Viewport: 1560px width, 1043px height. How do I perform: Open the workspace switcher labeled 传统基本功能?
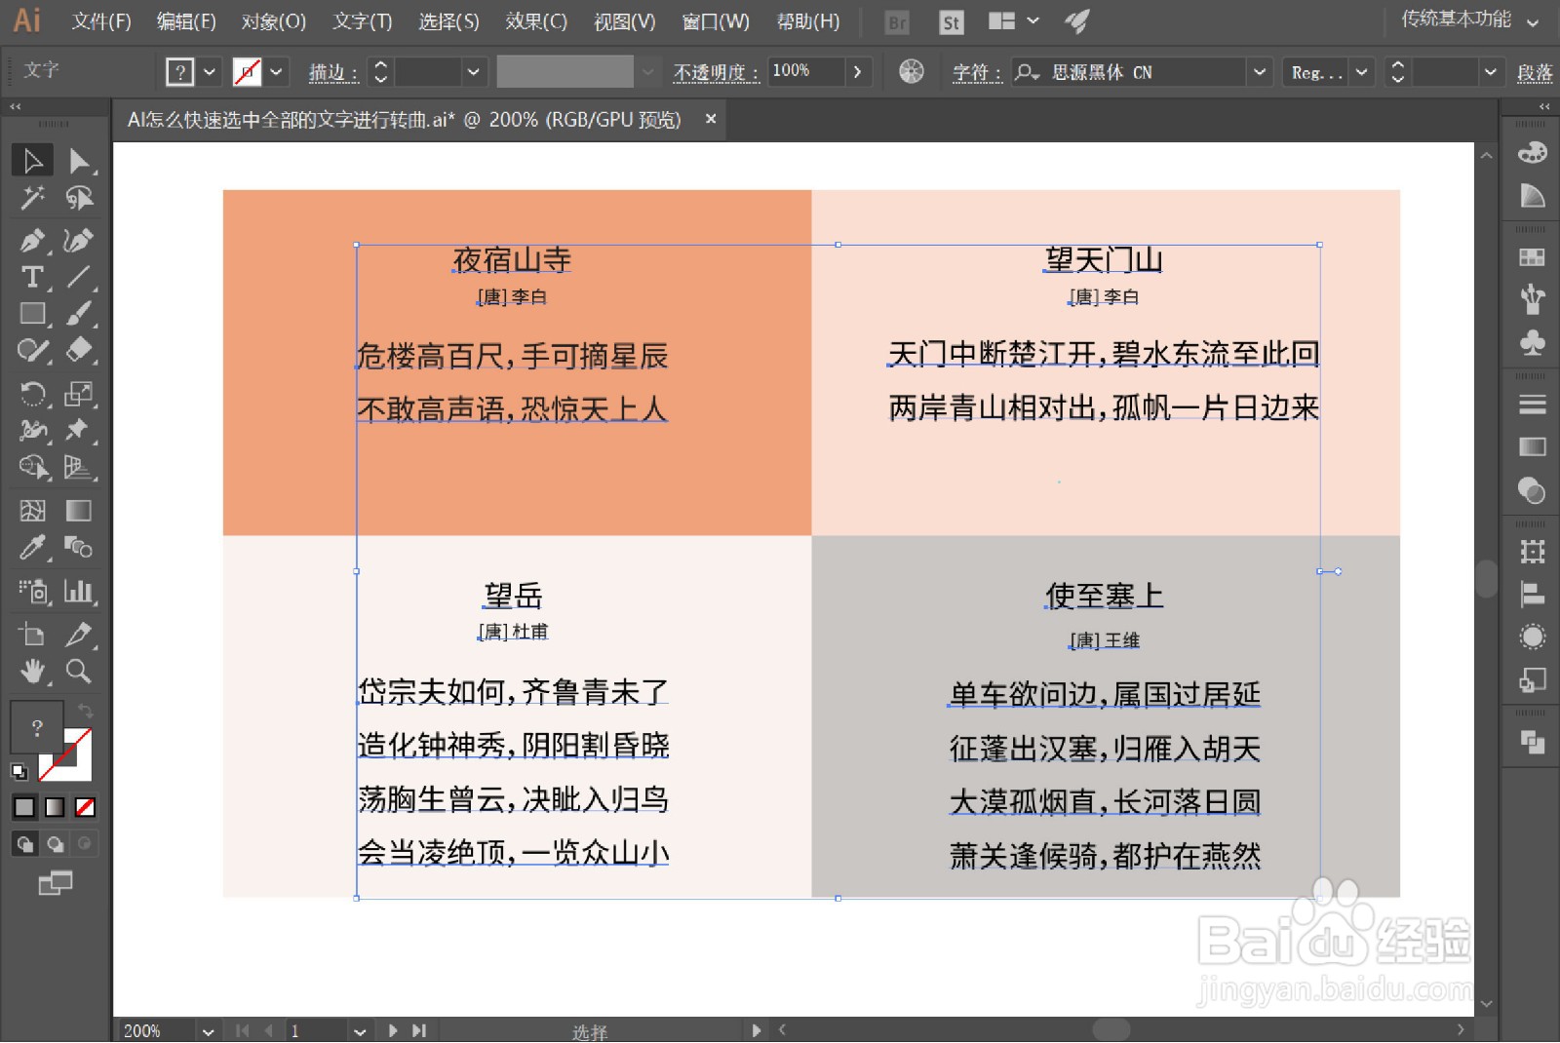pyautogui.click(x=1458, y=18)
